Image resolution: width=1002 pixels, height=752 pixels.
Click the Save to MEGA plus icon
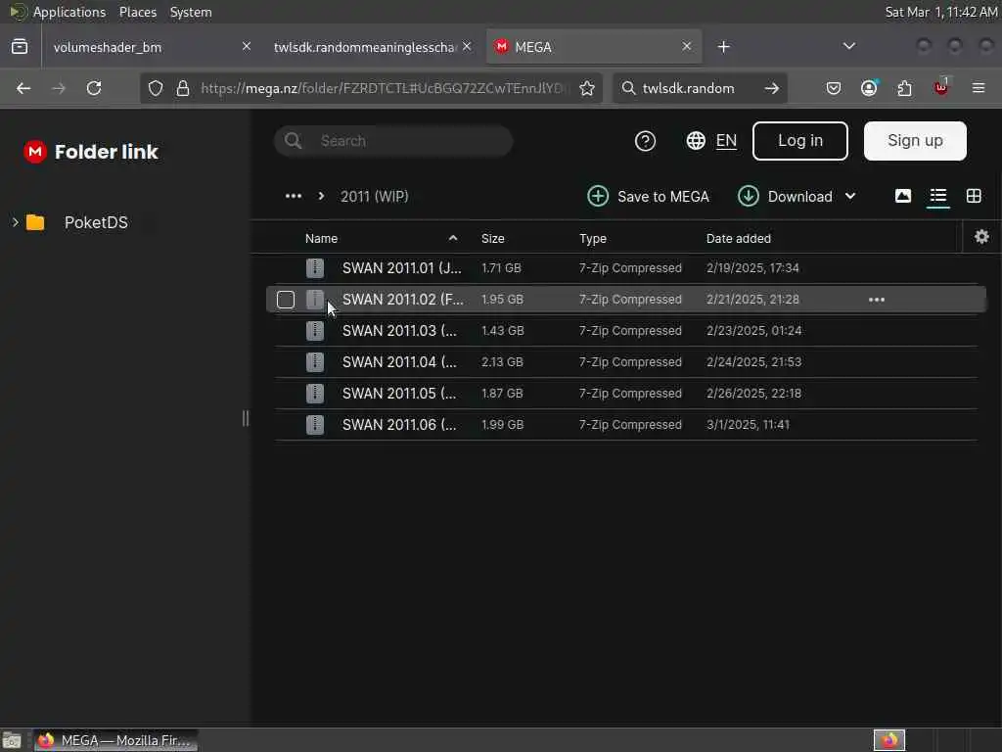pyautogui.click(x=598, y=196)
